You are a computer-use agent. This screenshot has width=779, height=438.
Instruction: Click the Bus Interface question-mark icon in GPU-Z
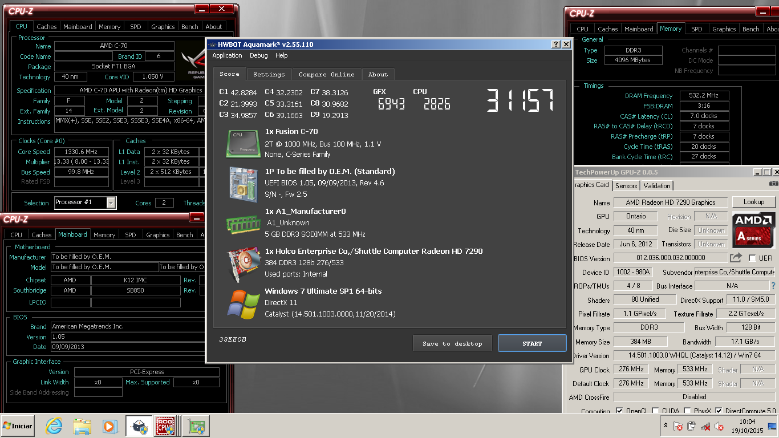click(x=773, y=286)
